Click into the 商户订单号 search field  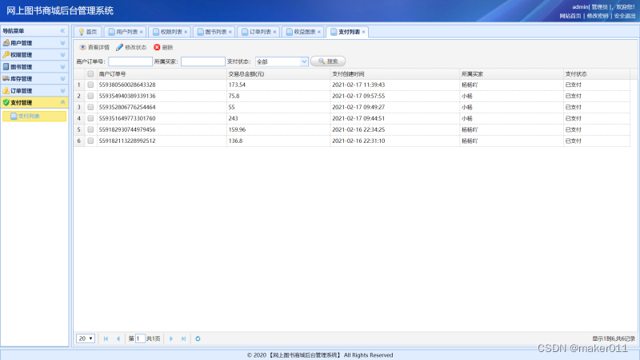click(130, 61)
